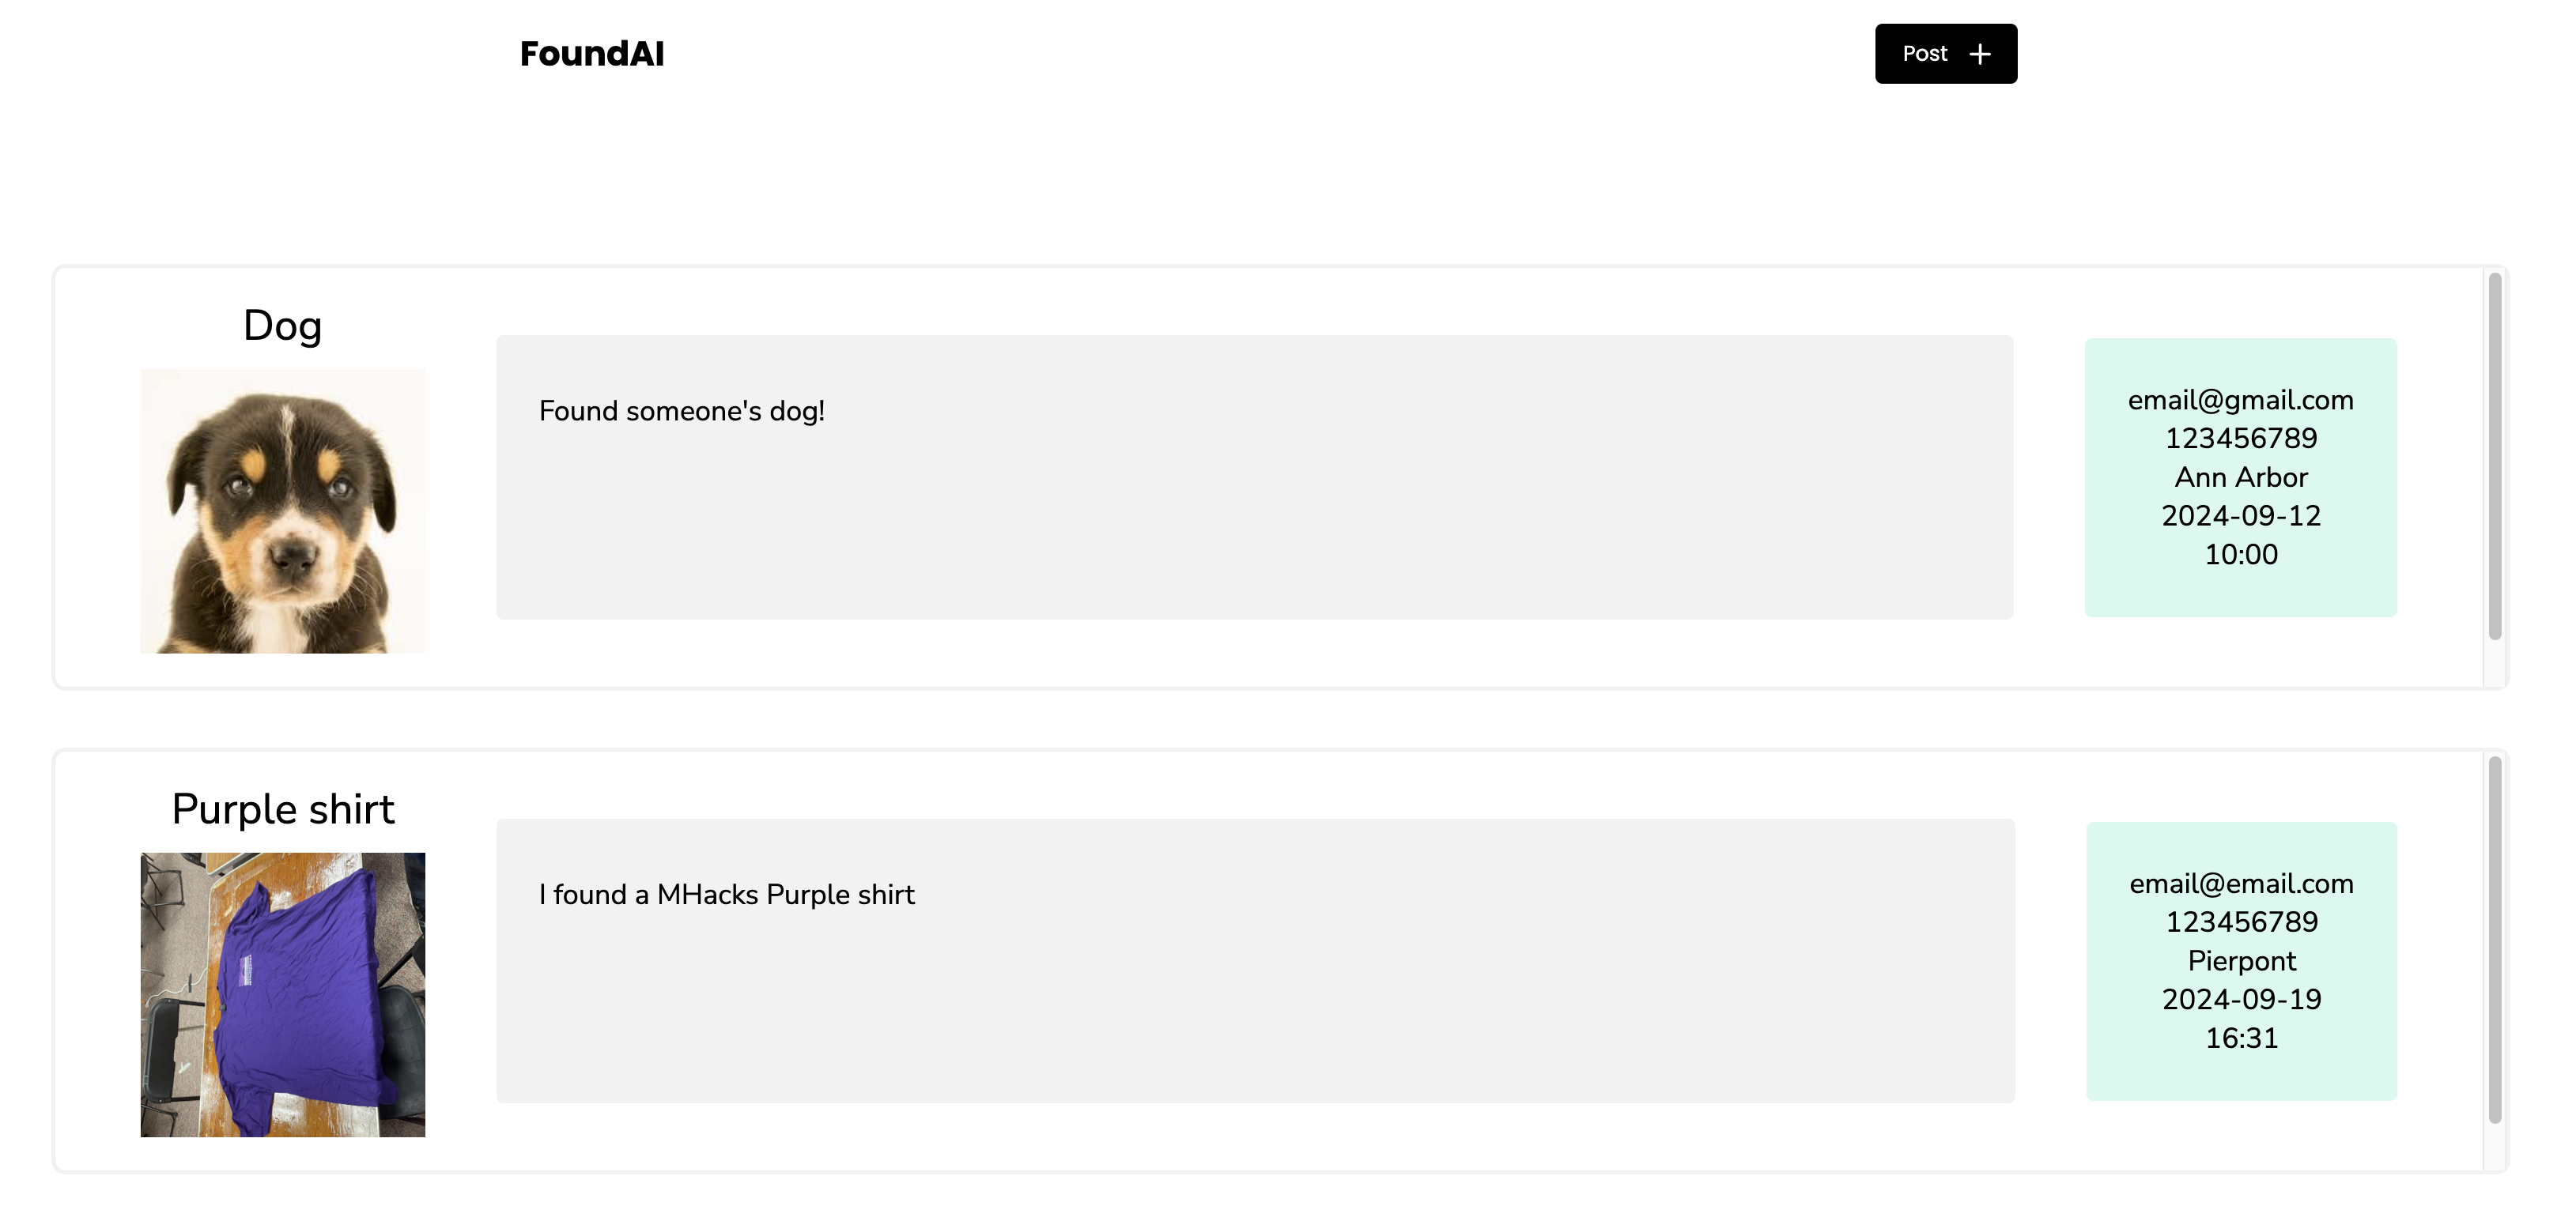Click the phone number in Dog contact panel
The image size is (2576, 1206).
tap(2241, 438)
